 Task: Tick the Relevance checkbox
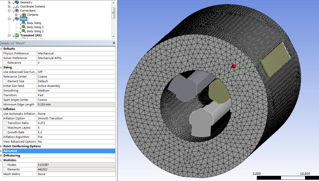[x=5, y=63]
